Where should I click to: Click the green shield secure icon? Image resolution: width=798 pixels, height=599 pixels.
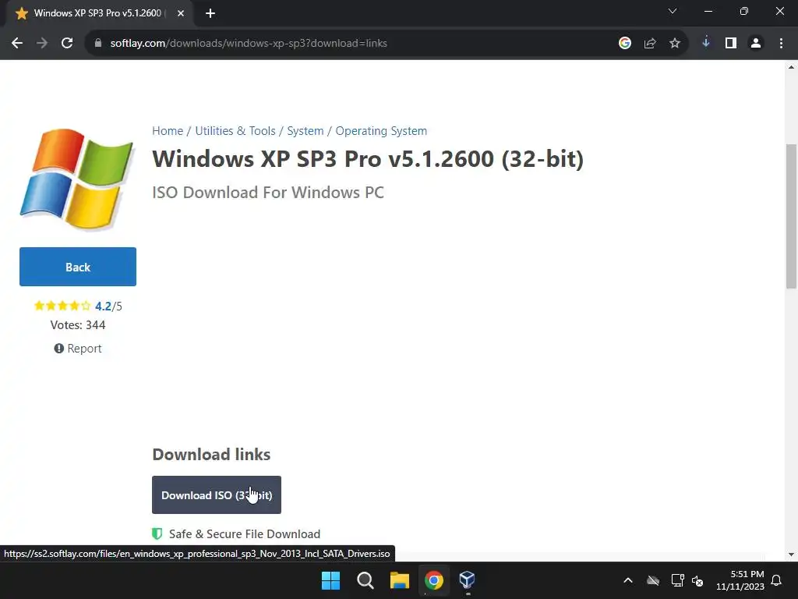(x=157, y=533)
